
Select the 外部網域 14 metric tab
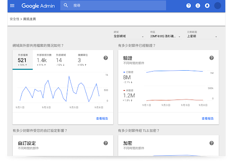click(61, 60)
